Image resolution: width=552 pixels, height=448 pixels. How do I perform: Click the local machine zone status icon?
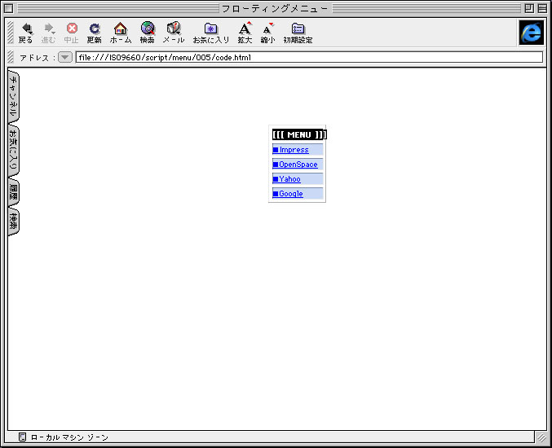22,437
